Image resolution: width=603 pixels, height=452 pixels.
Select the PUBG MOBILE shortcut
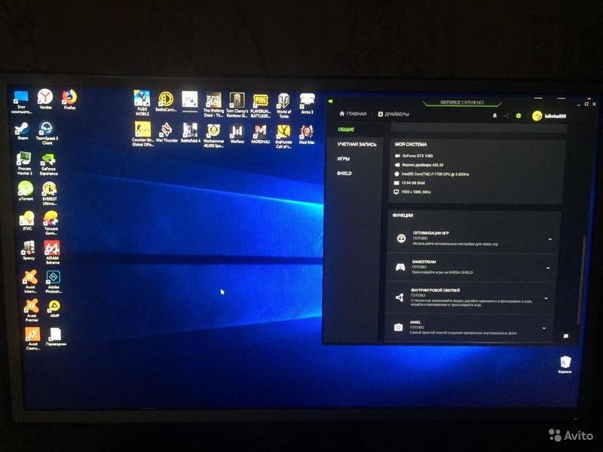(x=142, y=102)
